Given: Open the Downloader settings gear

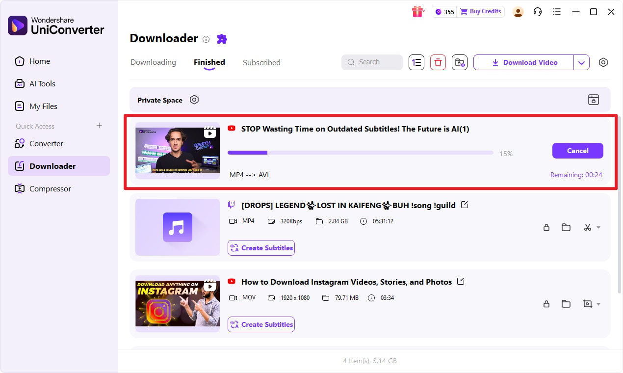Looking at the screenshot, I should [603, 62].
